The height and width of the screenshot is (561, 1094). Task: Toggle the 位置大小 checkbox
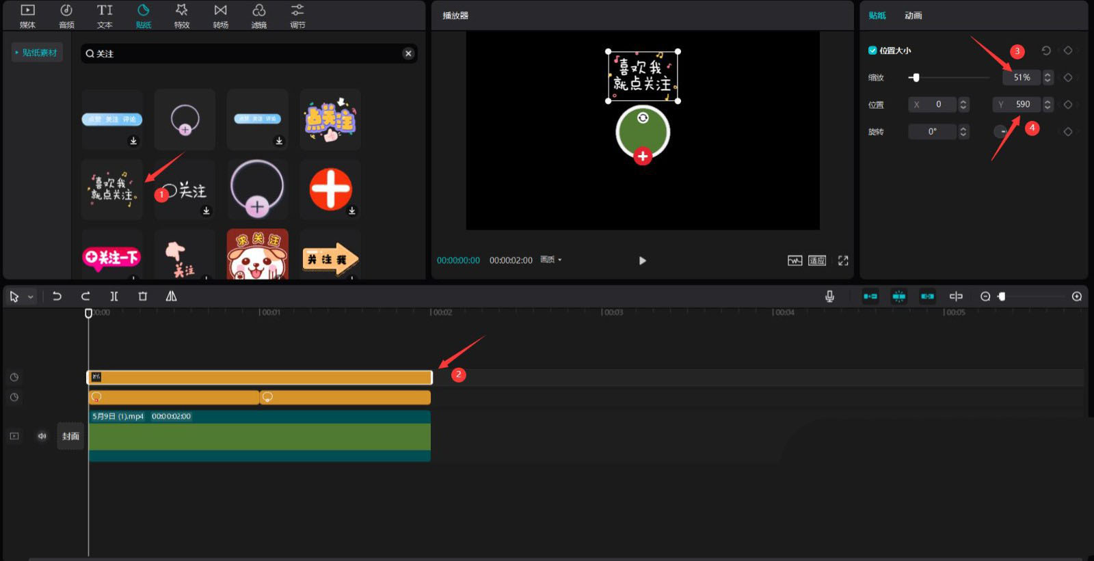click(872, 51)
